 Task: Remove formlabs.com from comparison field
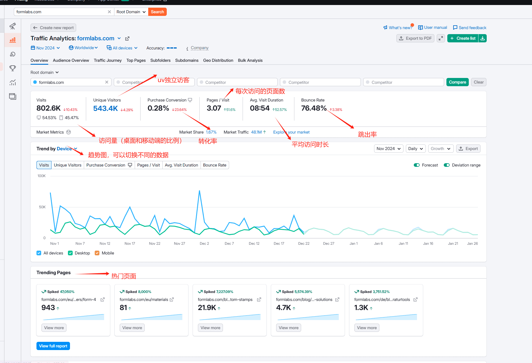pos(107,82)
